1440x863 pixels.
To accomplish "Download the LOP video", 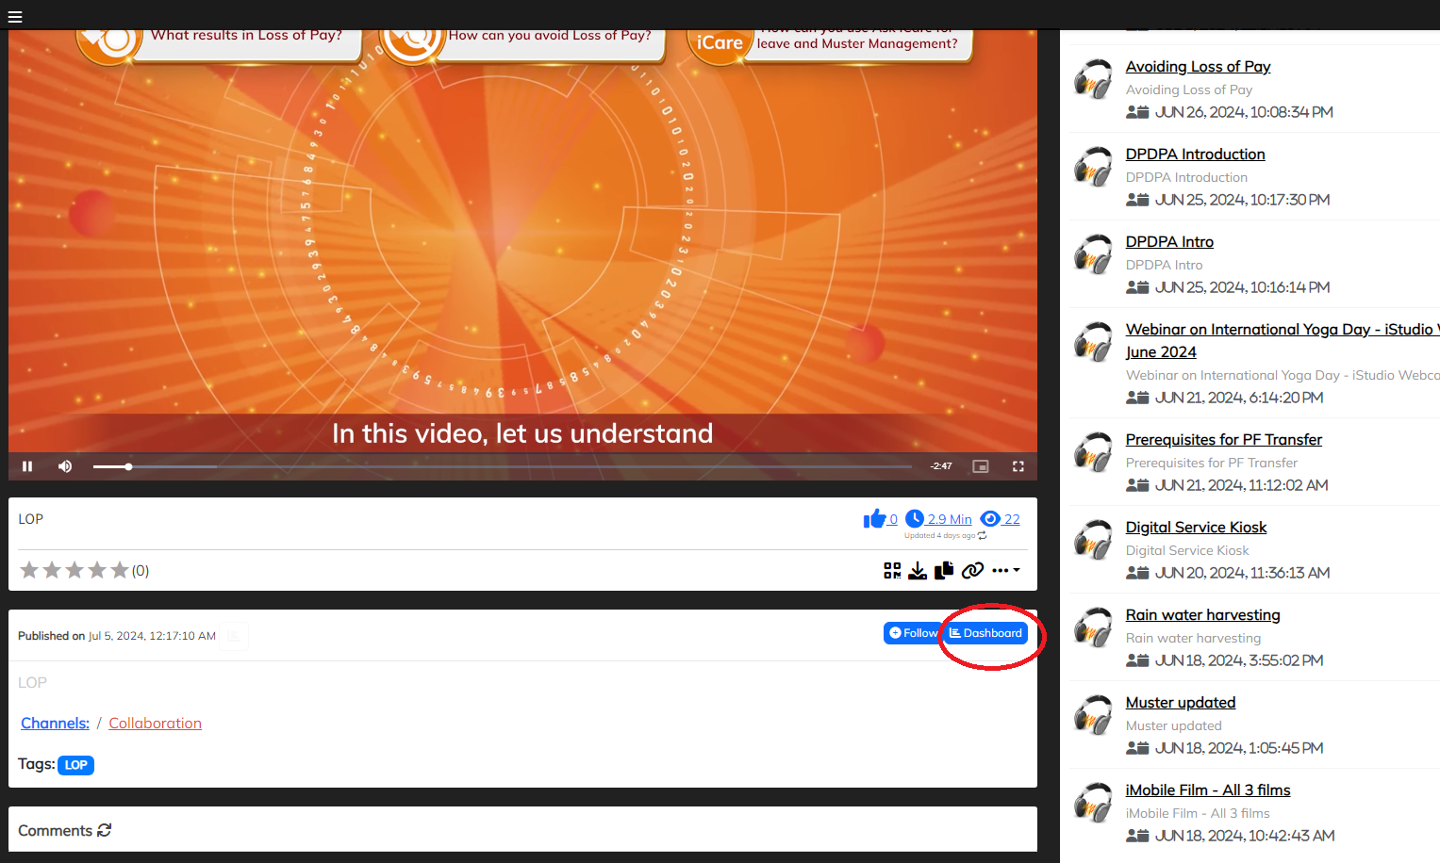I will click(x=918, y=570).
